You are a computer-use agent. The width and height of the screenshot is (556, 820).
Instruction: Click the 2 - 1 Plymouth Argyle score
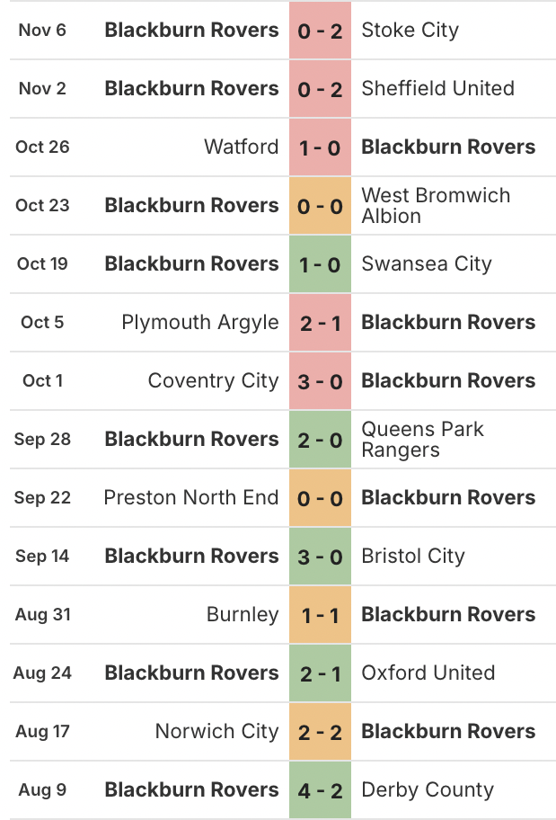[320, 323]
